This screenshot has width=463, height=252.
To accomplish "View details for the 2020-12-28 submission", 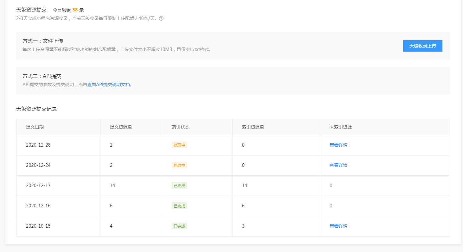I will [338, 145].
